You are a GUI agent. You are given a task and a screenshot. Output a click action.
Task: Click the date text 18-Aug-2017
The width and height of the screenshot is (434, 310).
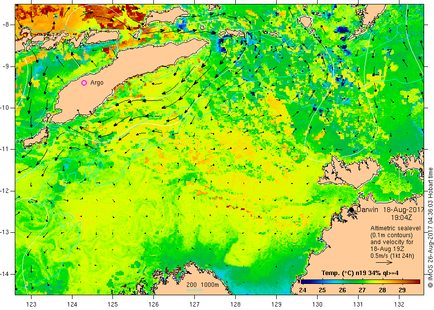(403, 210)
